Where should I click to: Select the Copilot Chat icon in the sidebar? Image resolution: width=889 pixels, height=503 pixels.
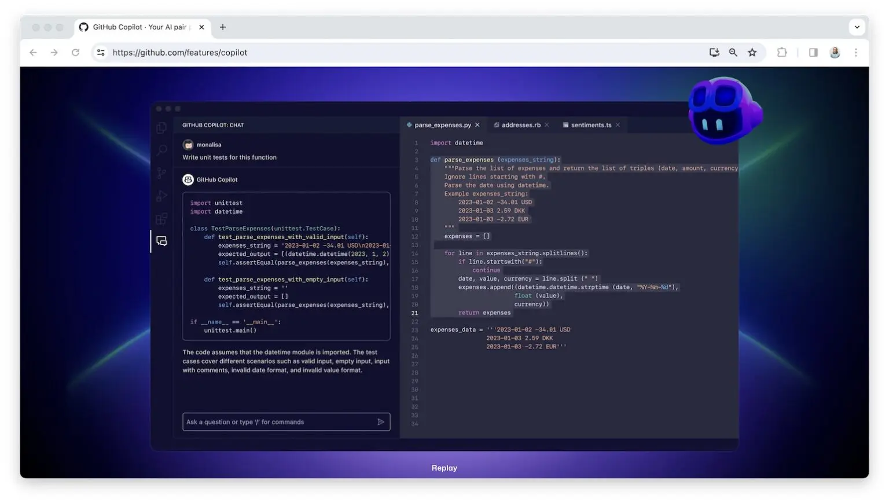click(161, 241)
